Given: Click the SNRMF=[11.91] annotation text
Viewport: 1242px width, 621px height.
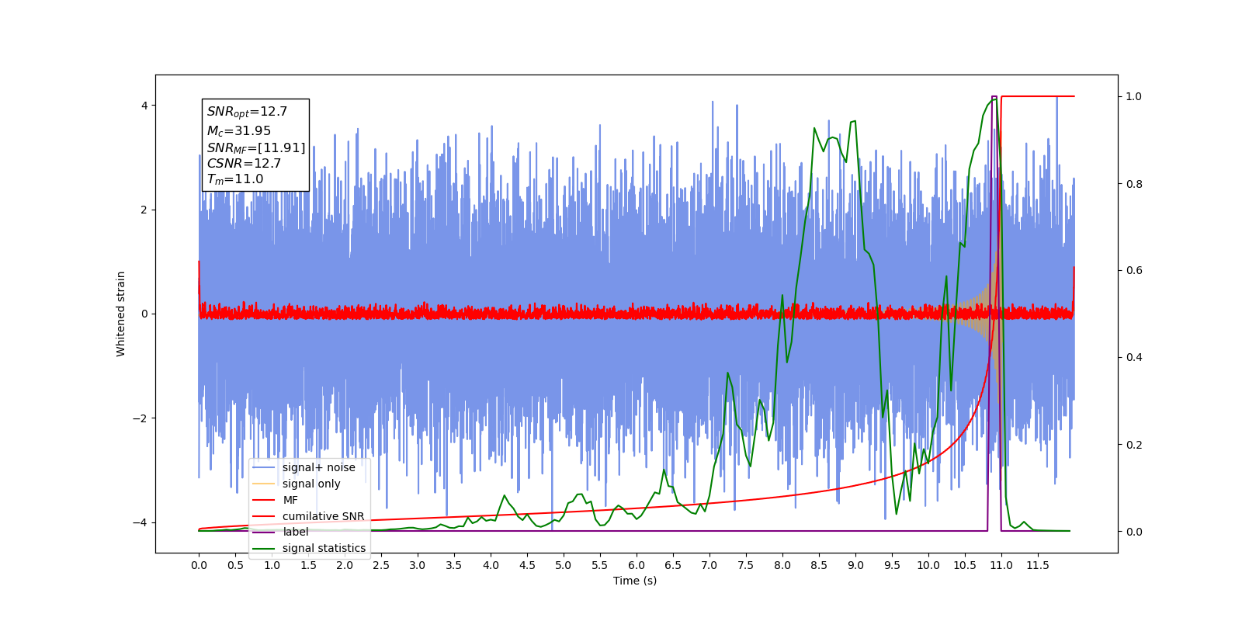Looking at the screenshot, I should (255, 147).
